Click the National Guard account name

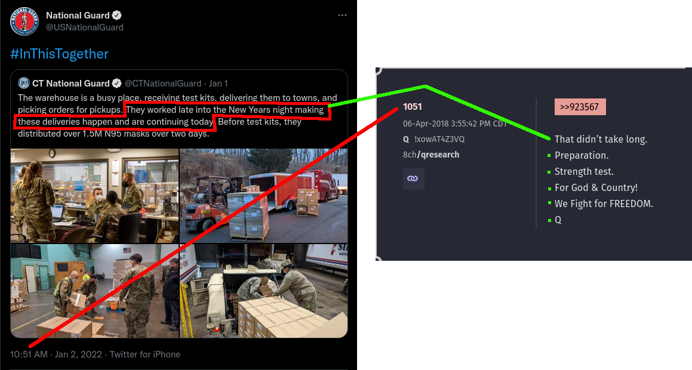tap(78, 16)
